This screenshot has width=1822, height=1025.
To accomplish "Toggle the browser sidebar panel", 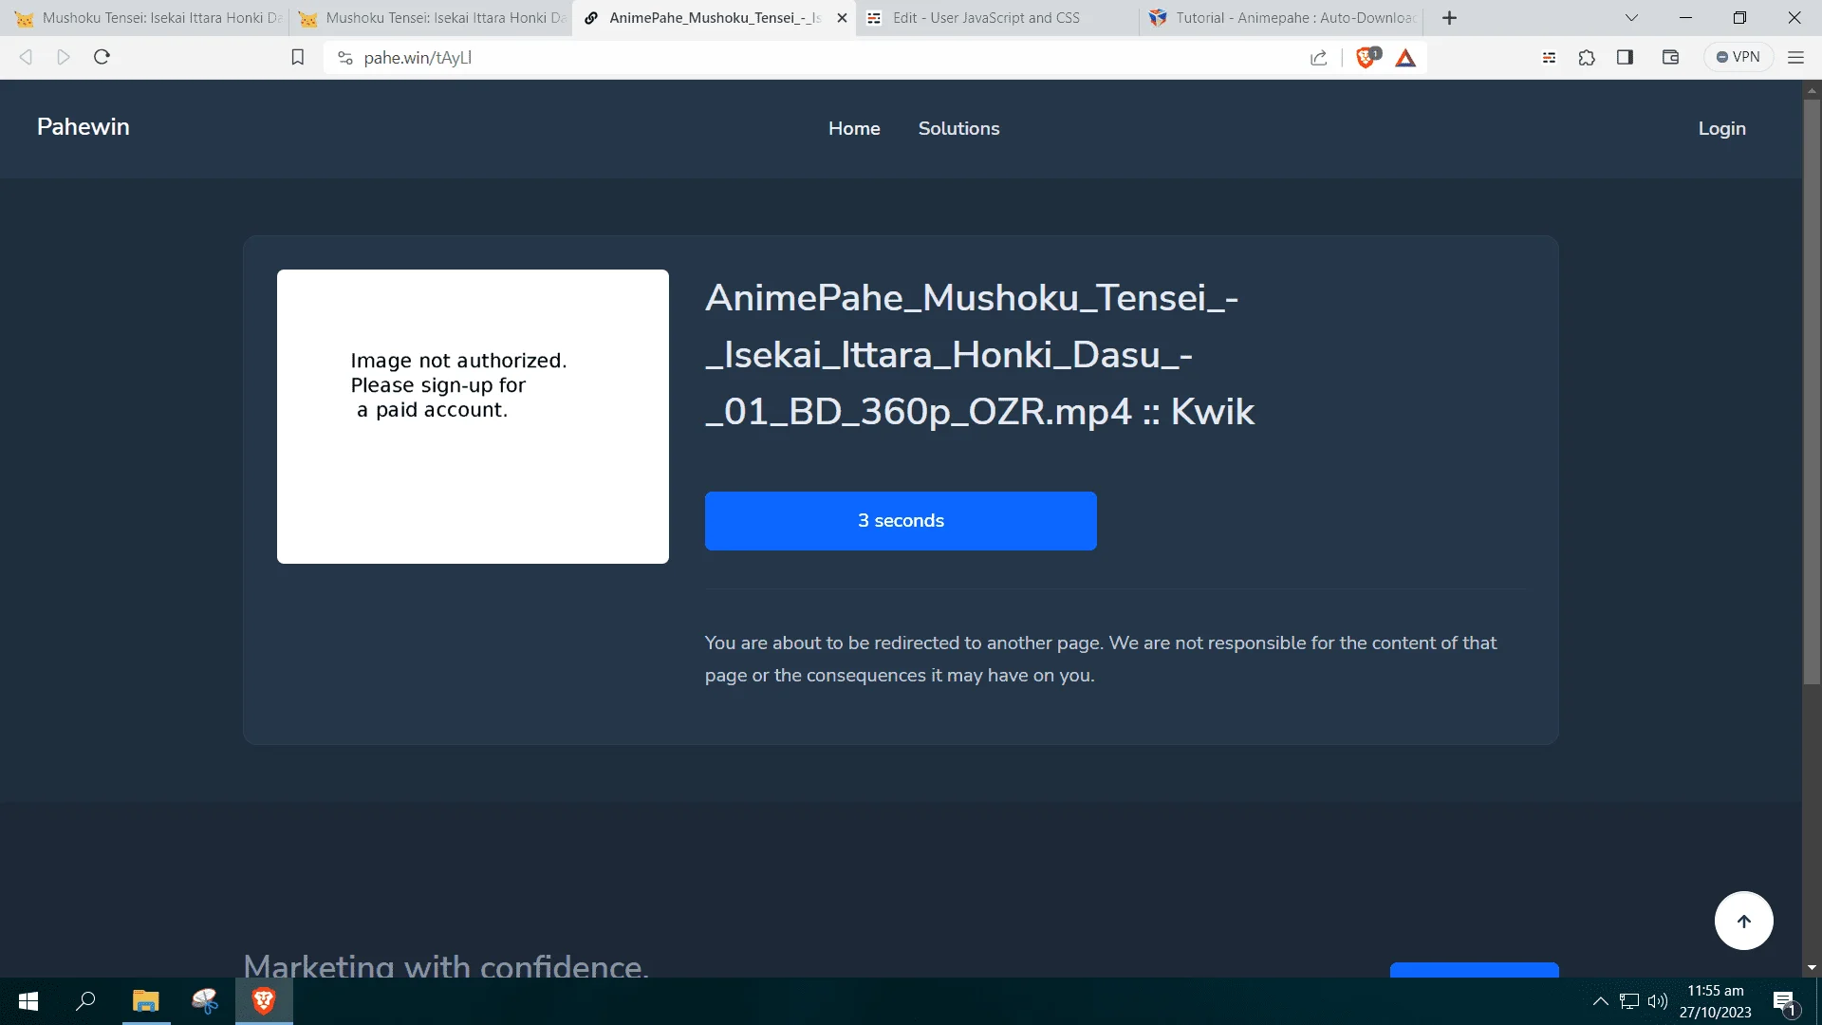I will coord(1625,57).
